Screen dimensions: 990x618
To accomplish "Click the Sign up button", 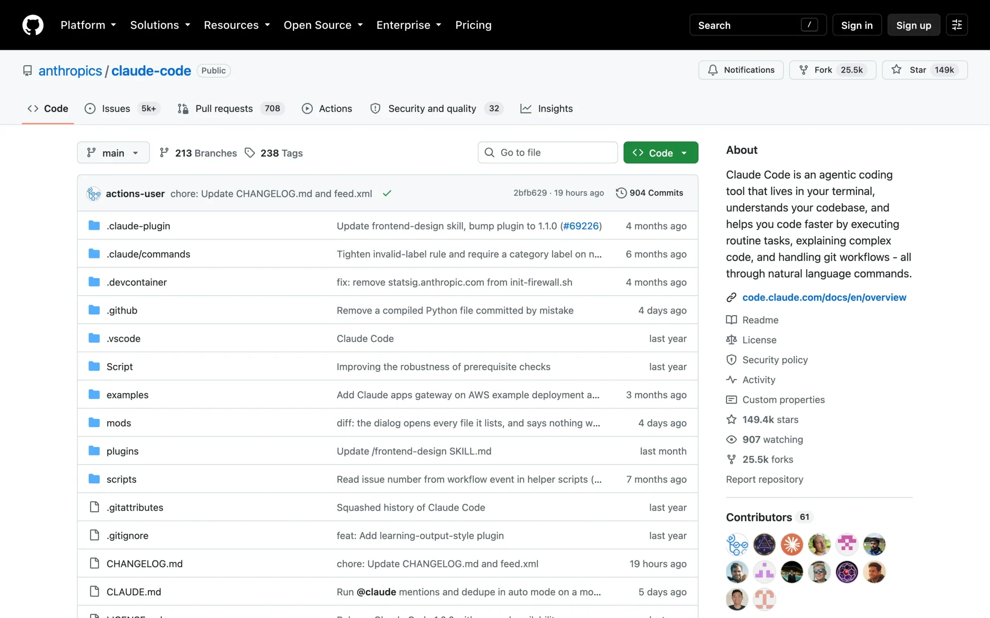I will click(x=913, y=25).
